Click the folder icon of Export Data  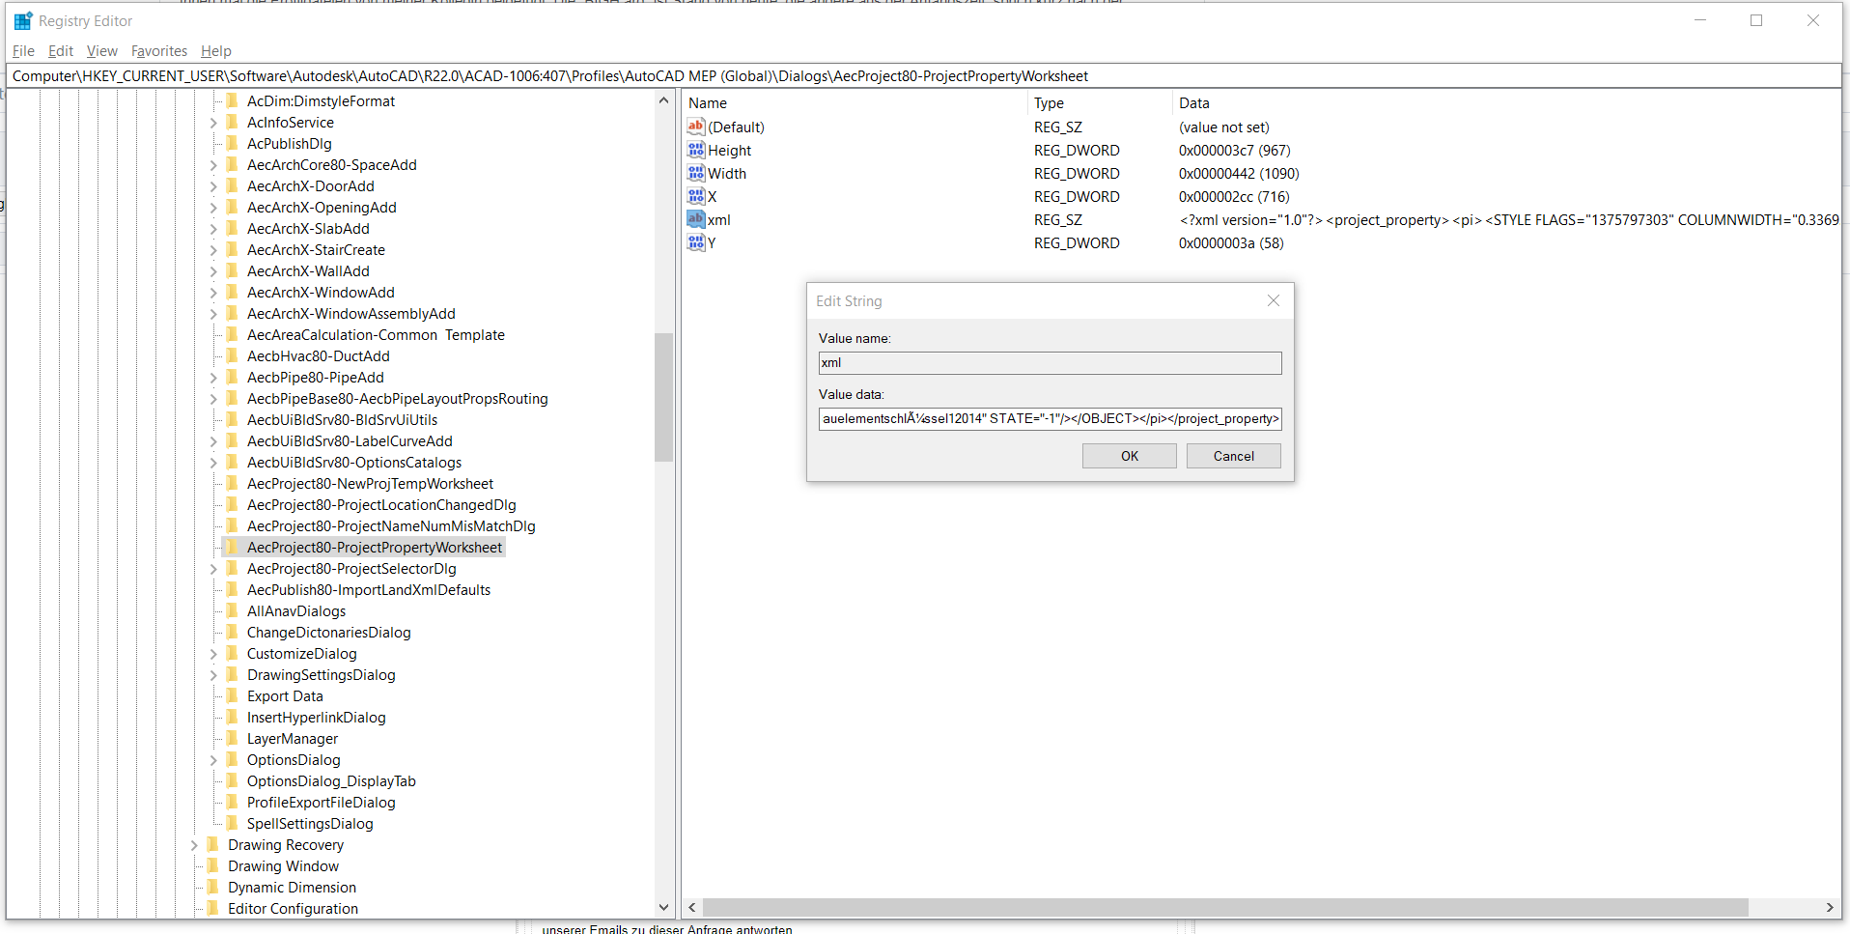pyautogui.click(x=233, y=695)
